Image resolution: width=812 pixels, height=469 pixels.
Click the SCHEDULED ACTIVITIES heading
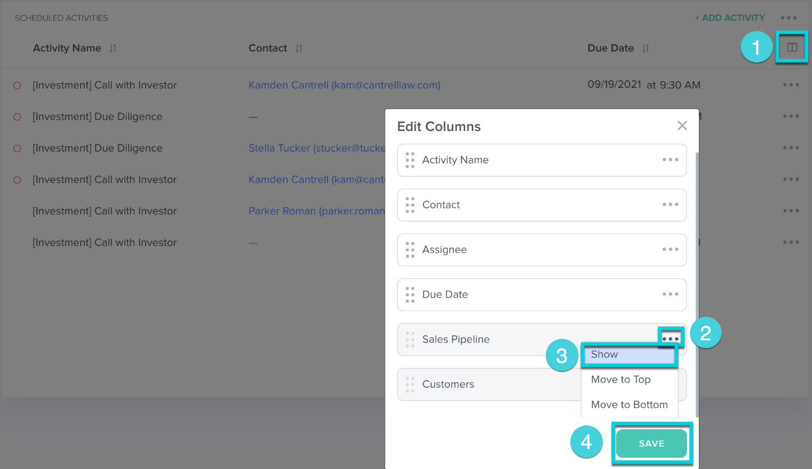(x=61, y=18)
